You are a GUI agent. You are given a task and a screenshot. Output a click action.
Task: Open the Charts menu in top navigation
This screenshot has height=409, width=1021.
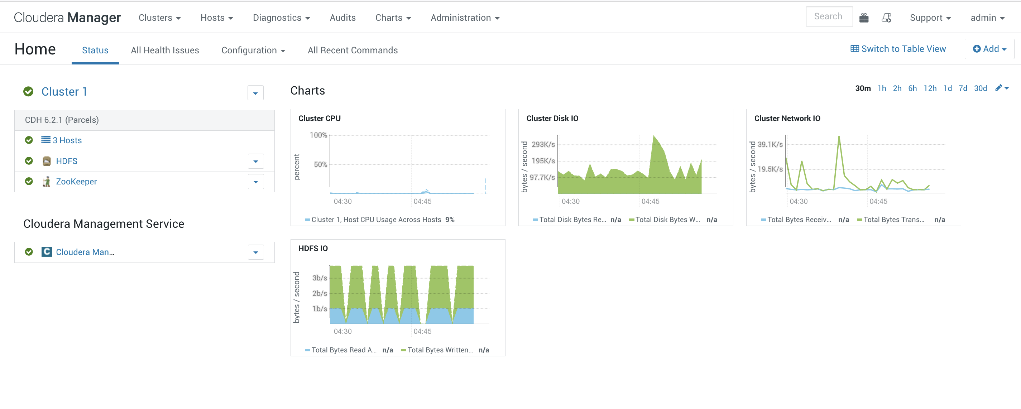[393, 18]
